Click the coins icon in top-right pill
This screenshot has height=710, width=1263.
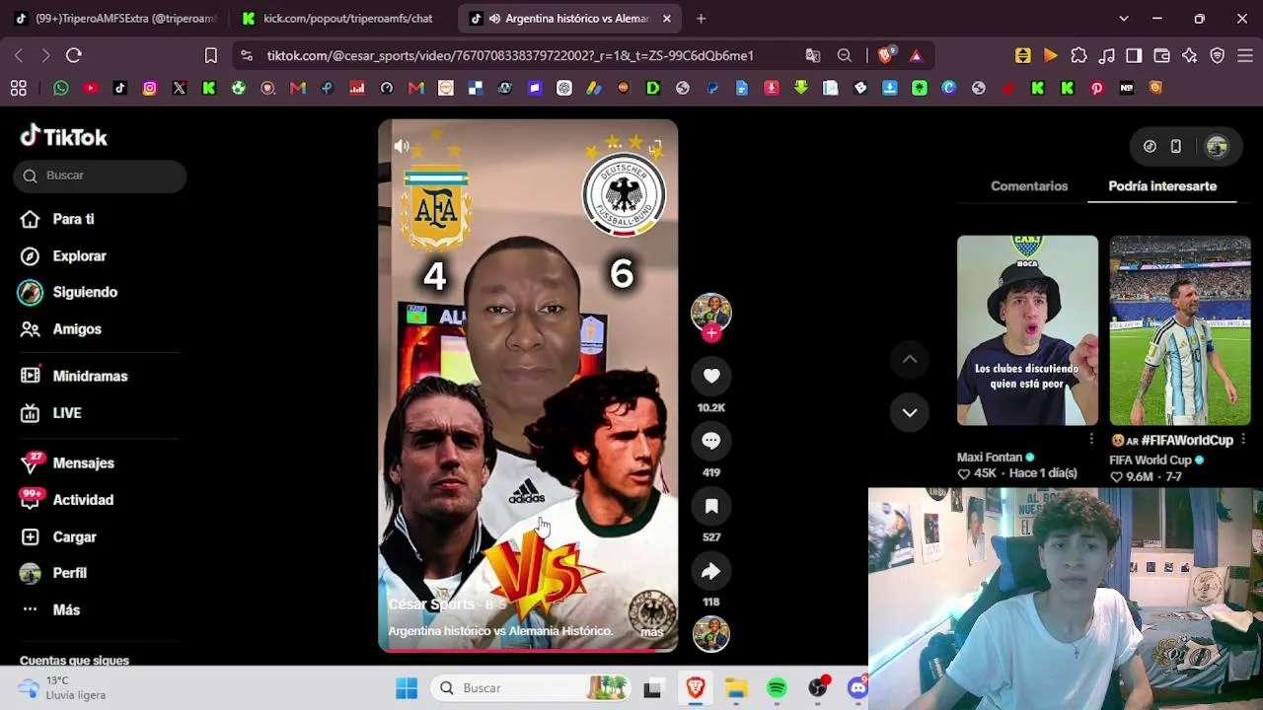(x=1150, y=147)
